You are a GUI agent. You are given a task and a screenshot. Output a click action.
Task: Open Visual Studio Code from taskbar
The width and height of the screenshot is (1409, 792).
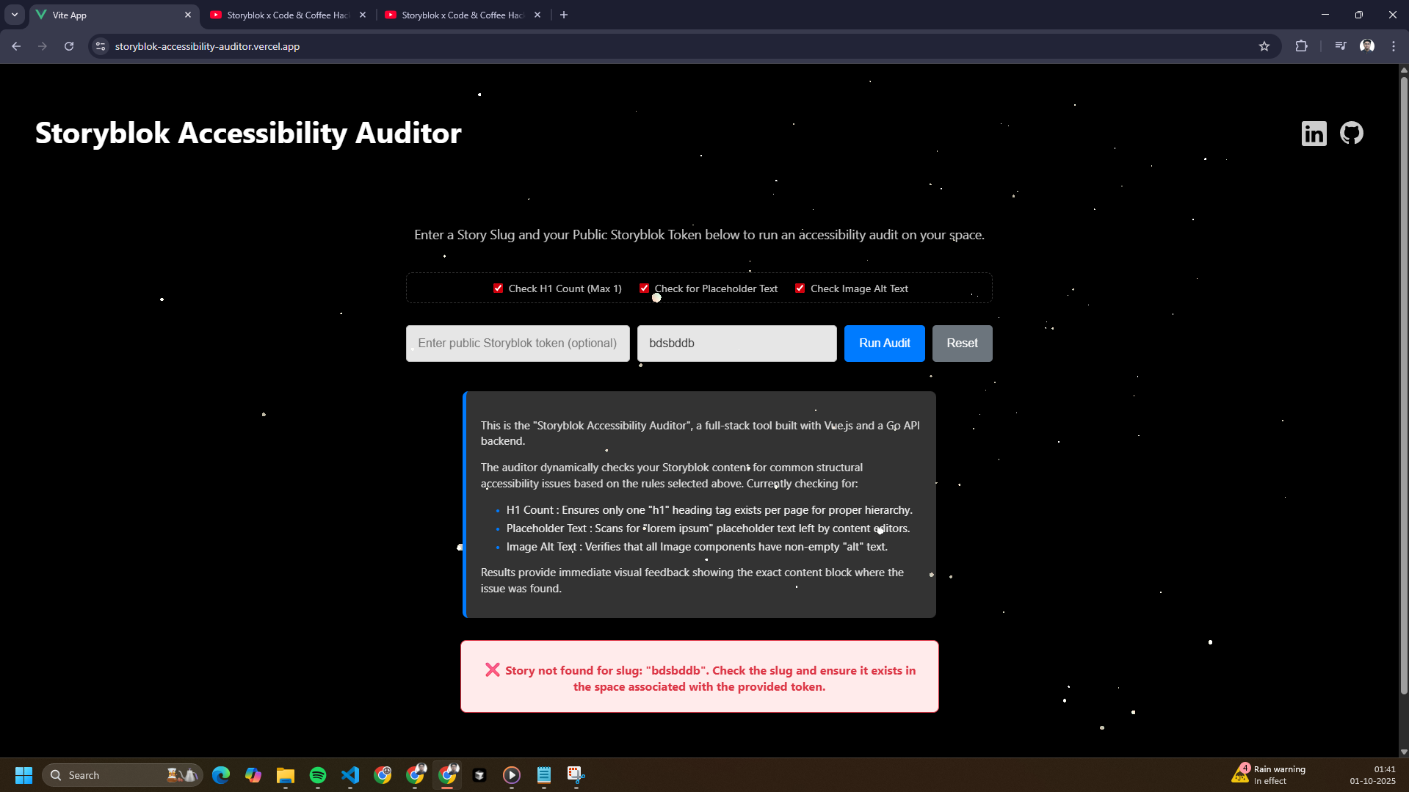click(350, 775)
